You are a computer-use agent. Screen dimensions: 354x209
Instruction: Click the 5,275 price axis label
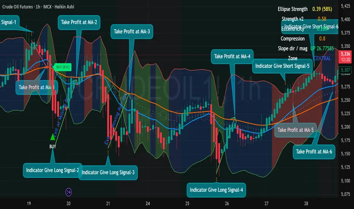pos(345,87)
